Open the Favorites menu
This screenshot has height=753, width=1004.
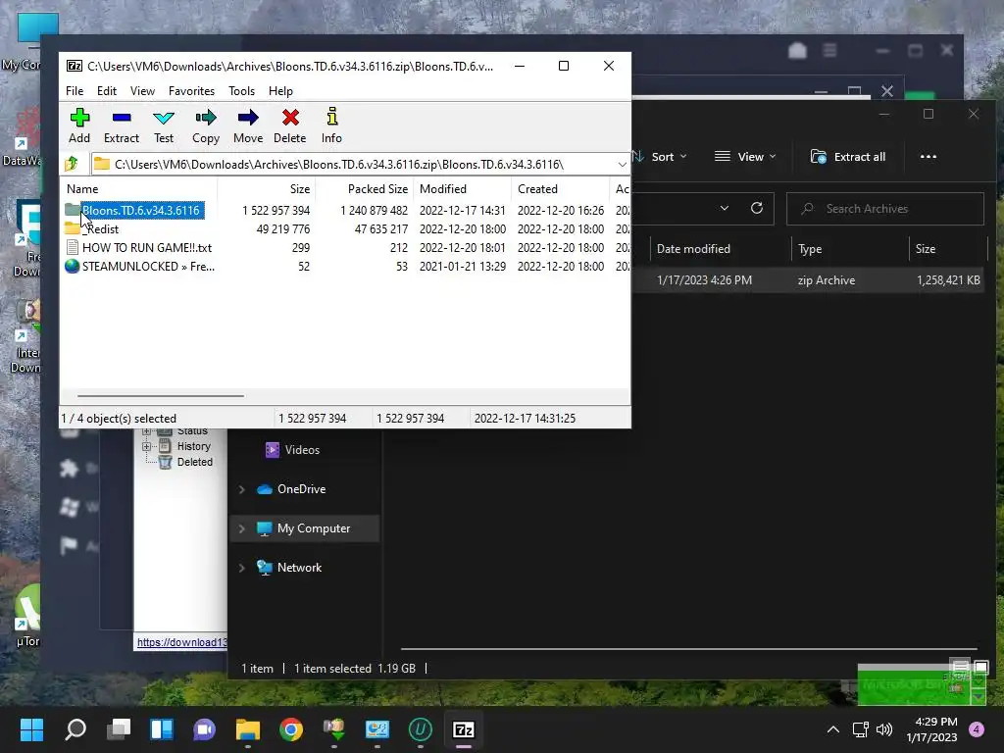(x=191, y=91)
